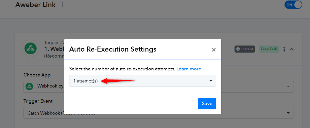
Task: Click the Aweber Link workflow title
Action: pyautogui.click(x=36, y=5)
